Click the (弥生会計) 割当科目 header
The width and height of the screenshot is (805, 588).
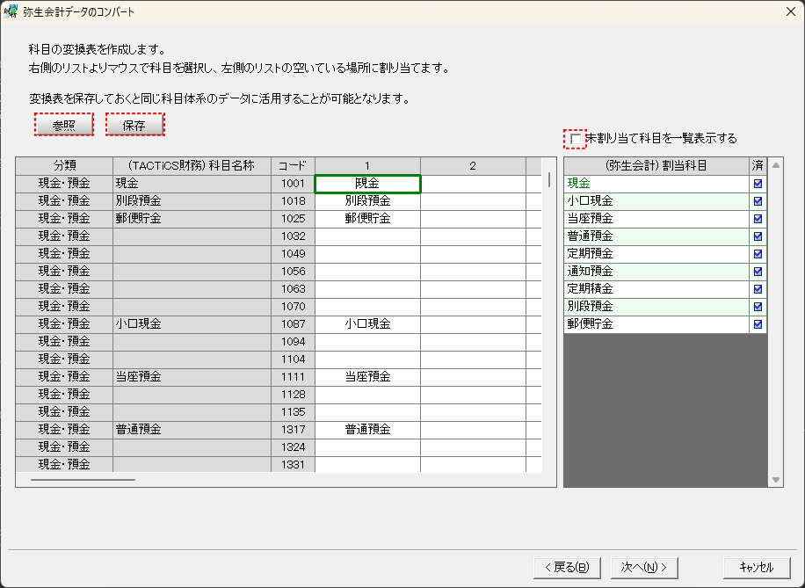(656, 166)
